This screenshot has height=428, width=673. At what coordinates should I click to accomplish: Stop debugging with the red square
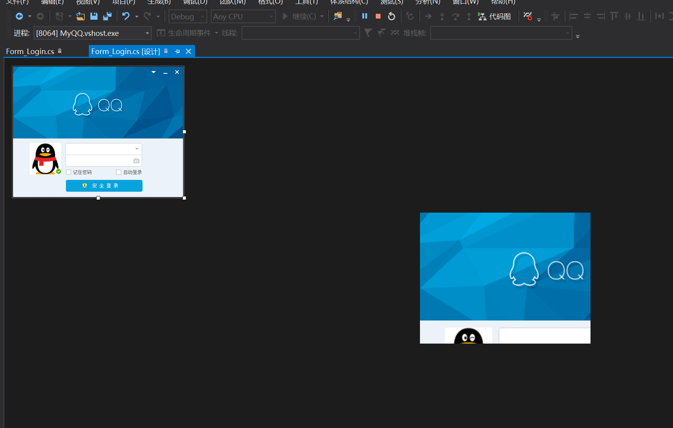(x=378, y=16)
